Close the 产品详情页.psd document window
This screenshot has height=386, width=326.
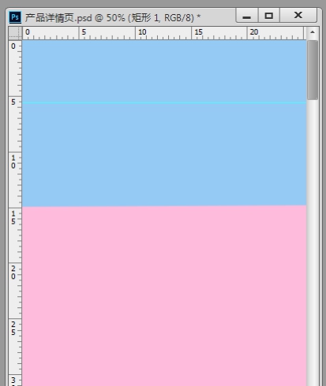298,15
